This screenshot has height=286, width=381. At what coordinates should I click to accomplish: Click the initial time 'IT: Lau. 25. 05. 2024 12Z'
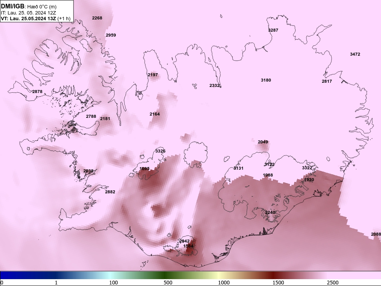pyautogui.click(x=28, y=13)
